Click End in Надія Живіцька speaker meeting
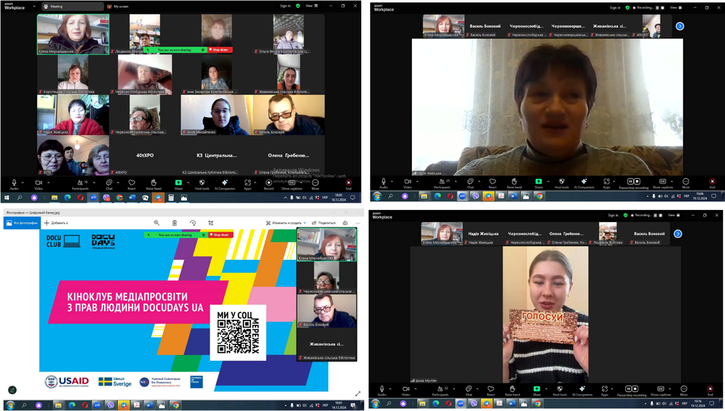The image size is (725, 411). click(x=712, y=183)
